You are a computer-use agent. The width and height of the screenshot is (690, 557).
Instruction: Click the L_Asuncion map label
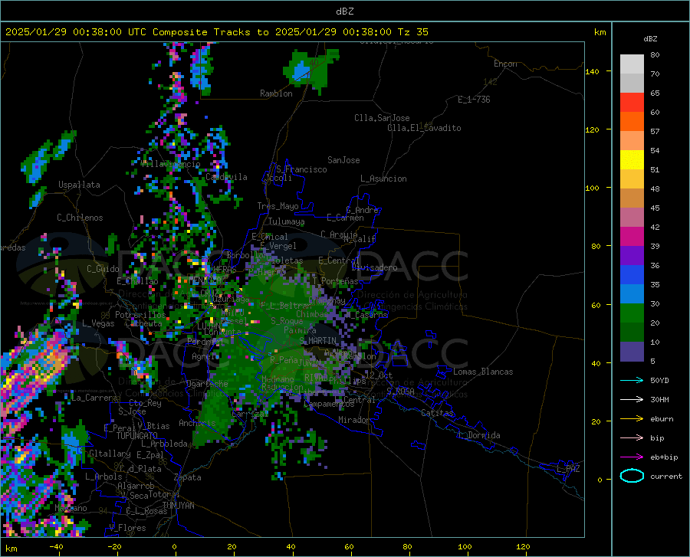coord(384,179)
